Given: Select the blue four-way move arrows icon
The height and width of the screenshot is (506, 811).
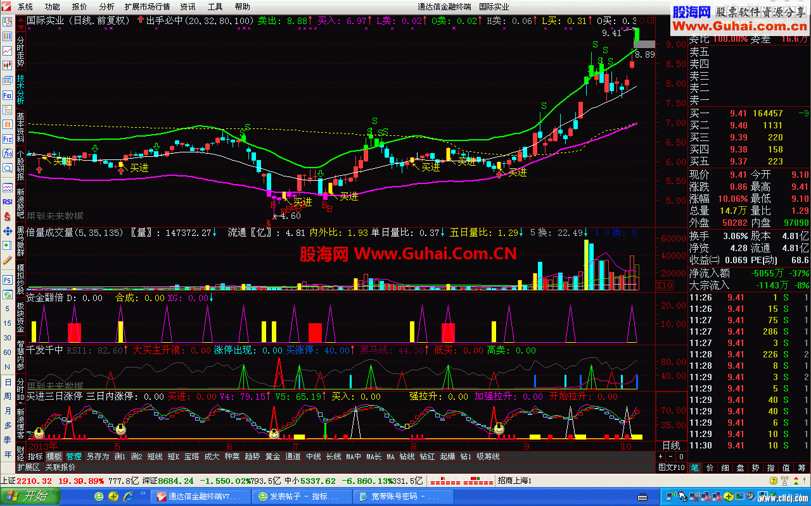Looking at the screenshot, I should [x=7, y=231].
